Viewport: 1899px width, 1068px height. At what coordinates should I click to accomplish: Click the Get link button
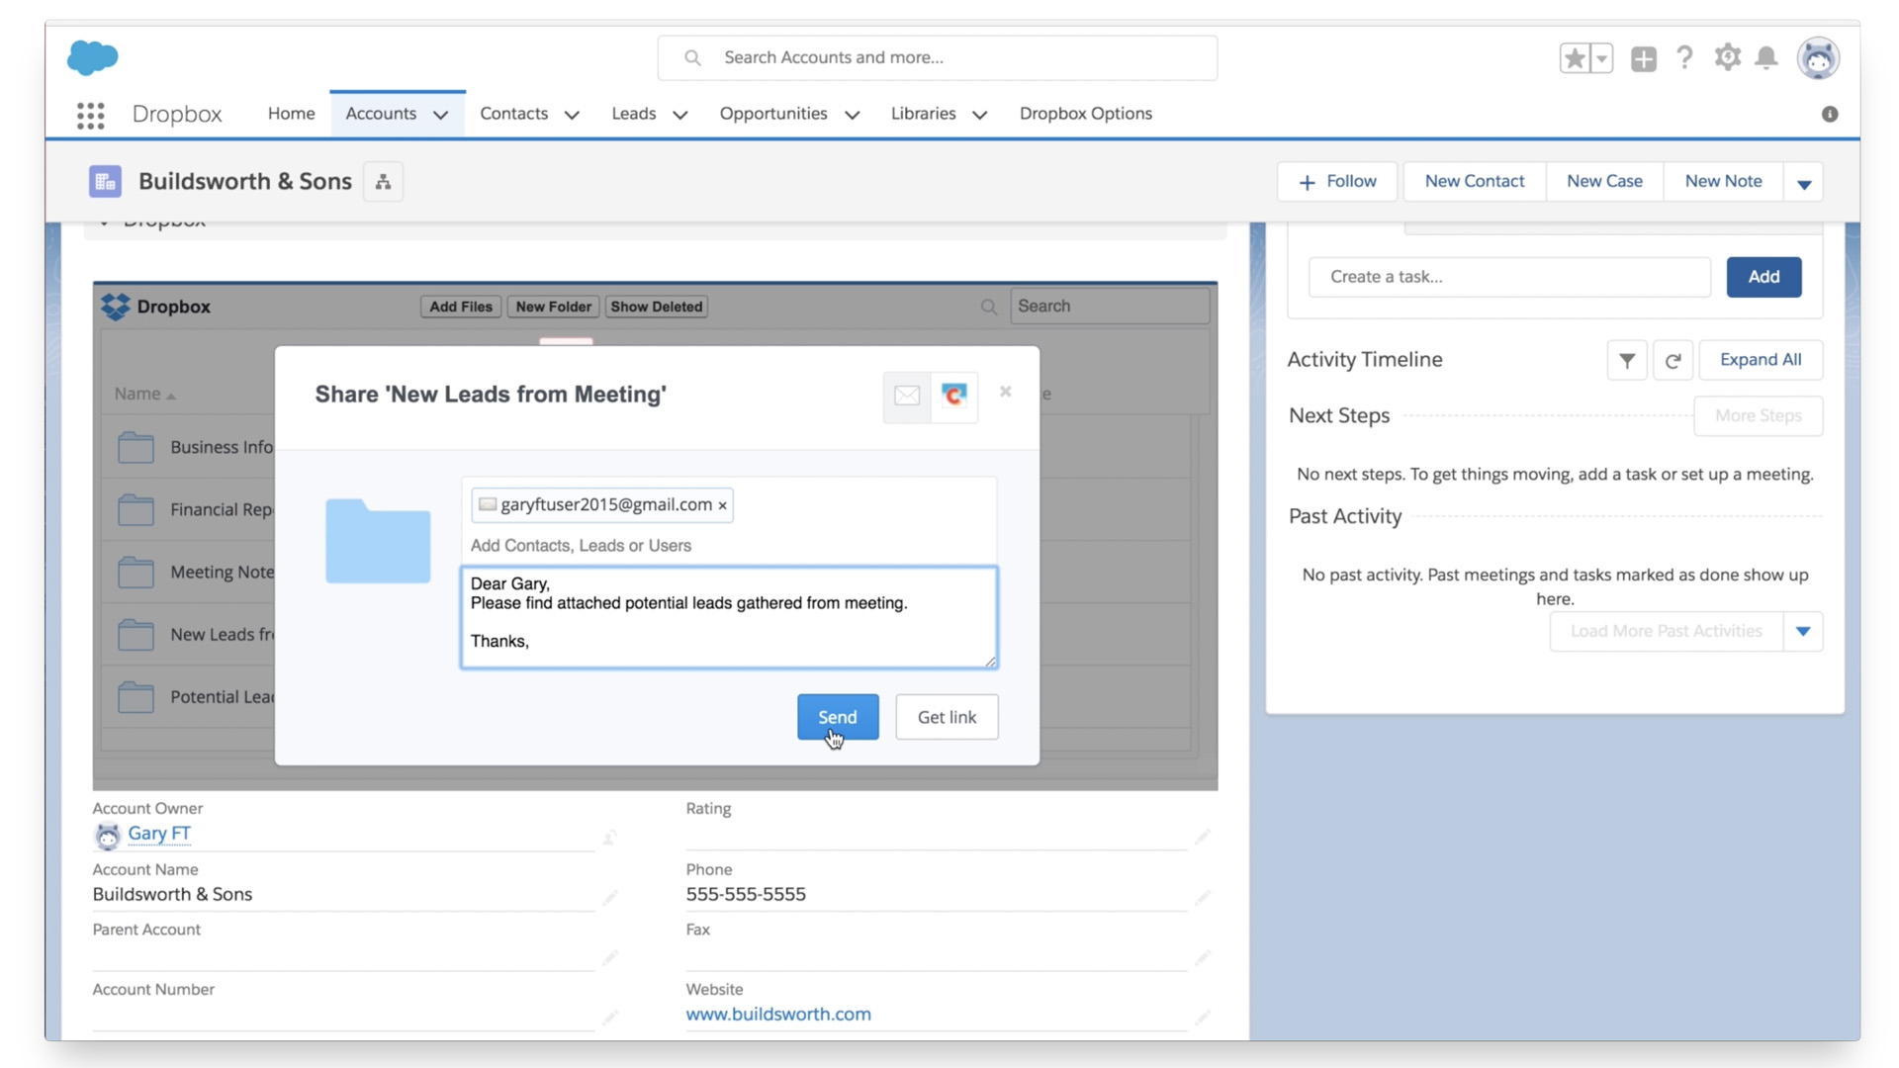click(x=947, y=717)
